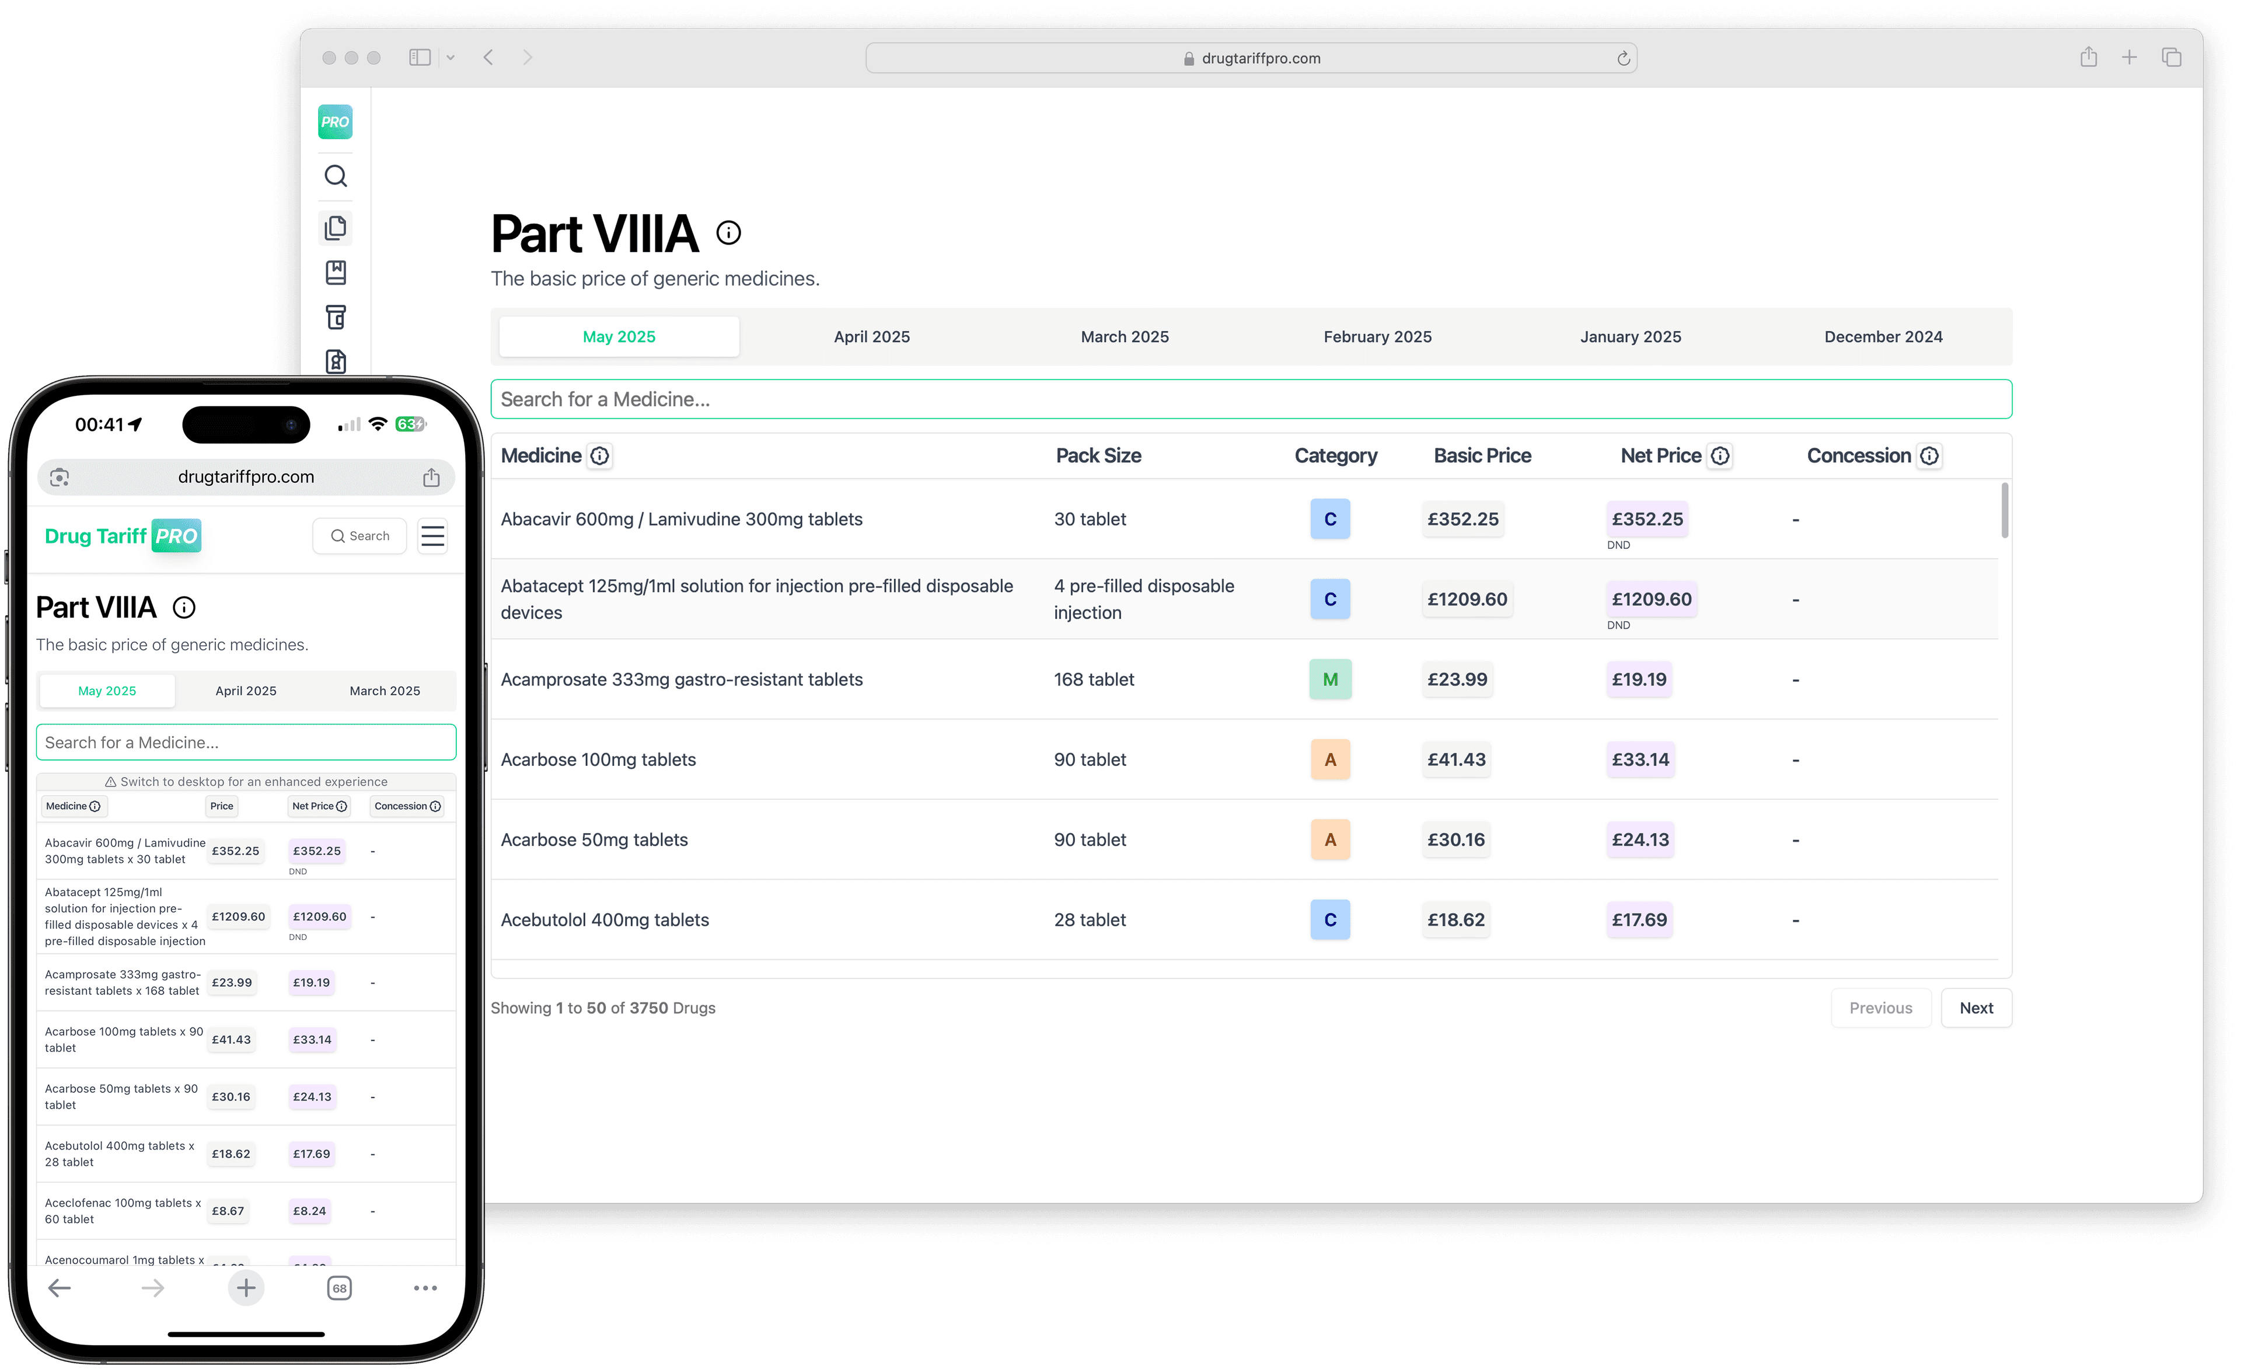Select the documents icon in the sidebar
The width and height of the screenshot is (2241, 1369).
[336, 228]
